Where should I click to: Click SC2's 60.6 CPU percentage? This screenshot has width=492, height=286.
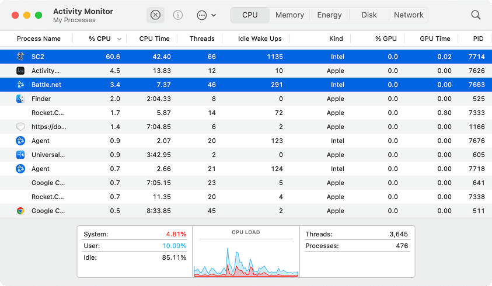(x=113, y=57)
